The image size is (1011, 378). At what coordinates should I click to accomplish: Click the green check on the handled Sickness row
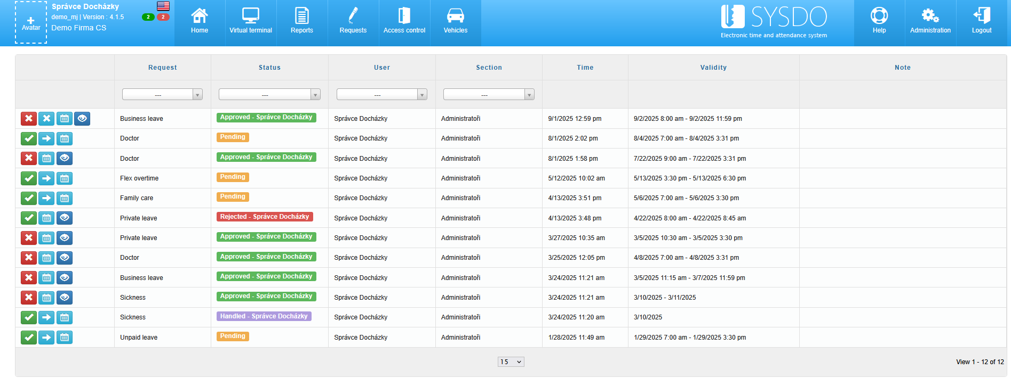29,317
